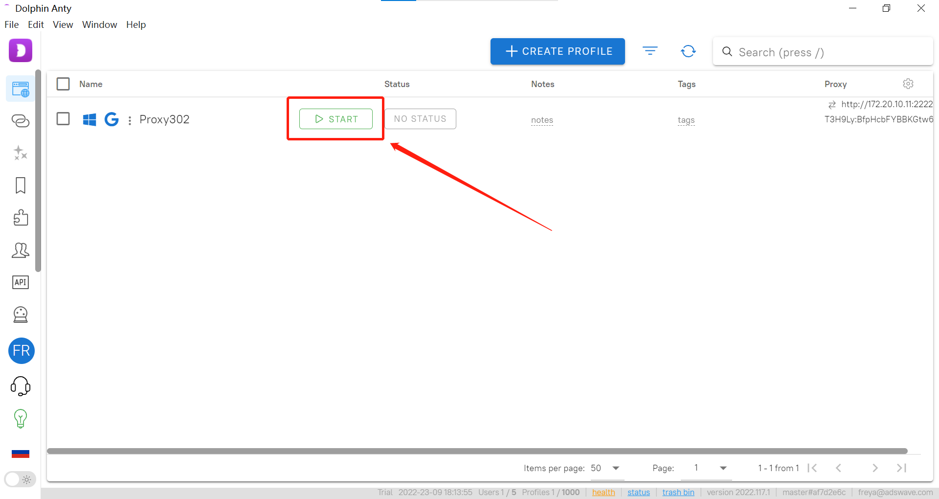Tick the select-all checkbox in header
This screenshot has height=499, width=939.
coord(63,84)
